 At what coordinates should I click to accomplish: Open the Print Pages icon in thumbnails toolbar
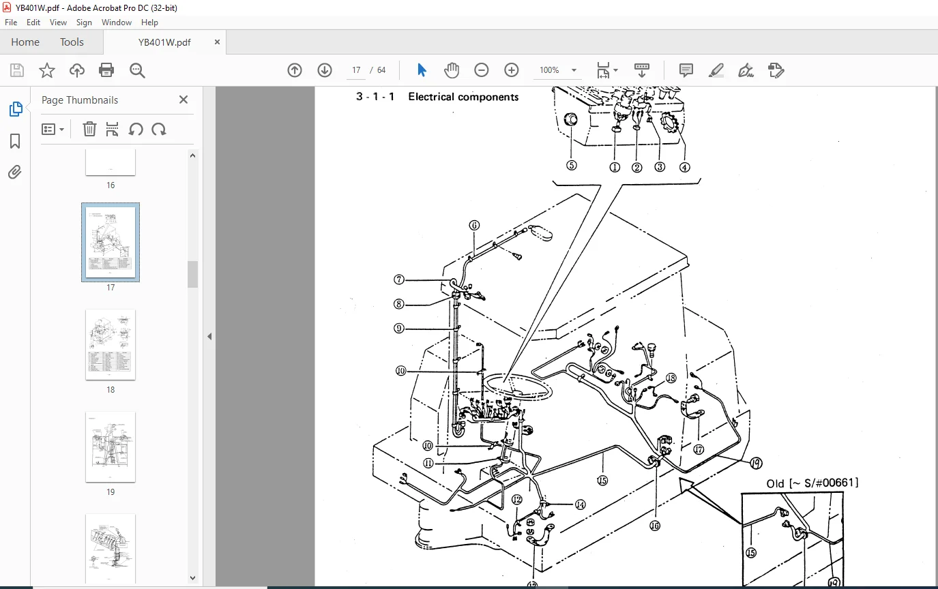point(113,129)
